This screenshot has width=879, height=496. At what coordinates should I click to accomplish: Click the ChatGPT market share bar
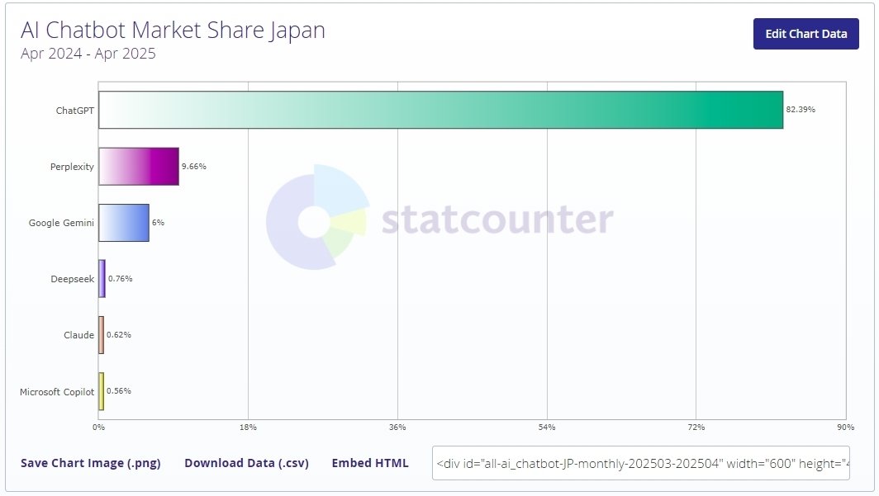(438, 110)
